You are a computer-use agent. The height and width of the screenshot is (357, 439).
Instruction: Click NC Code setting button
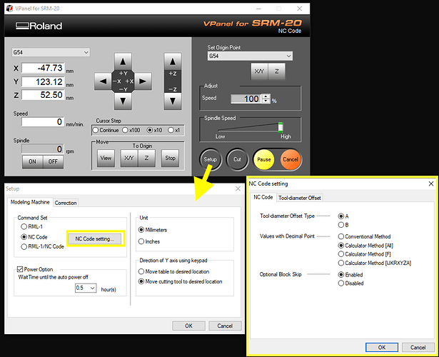[95, 239]
